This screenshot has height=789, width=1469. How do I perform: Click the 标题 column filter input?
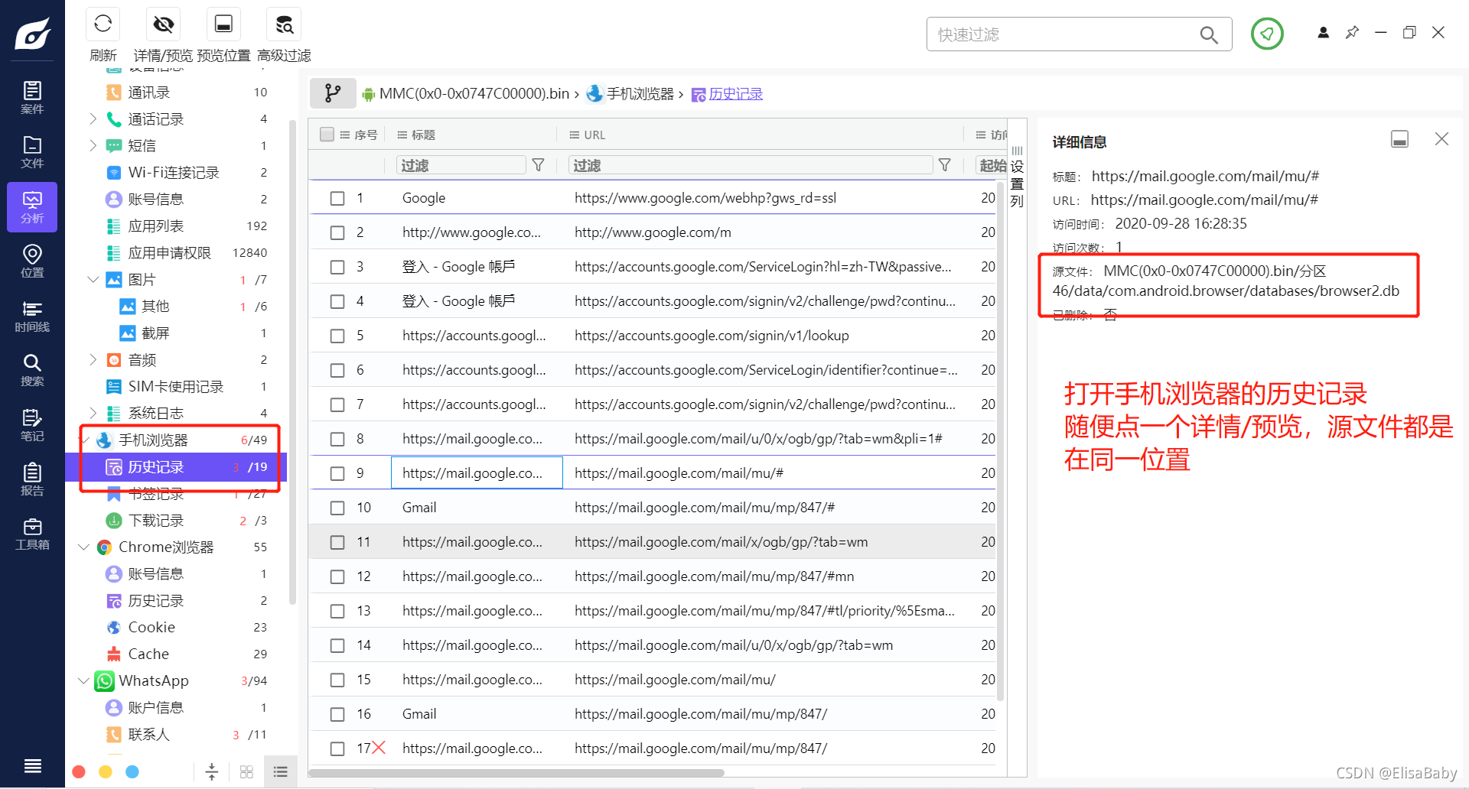tap(461, 165)
